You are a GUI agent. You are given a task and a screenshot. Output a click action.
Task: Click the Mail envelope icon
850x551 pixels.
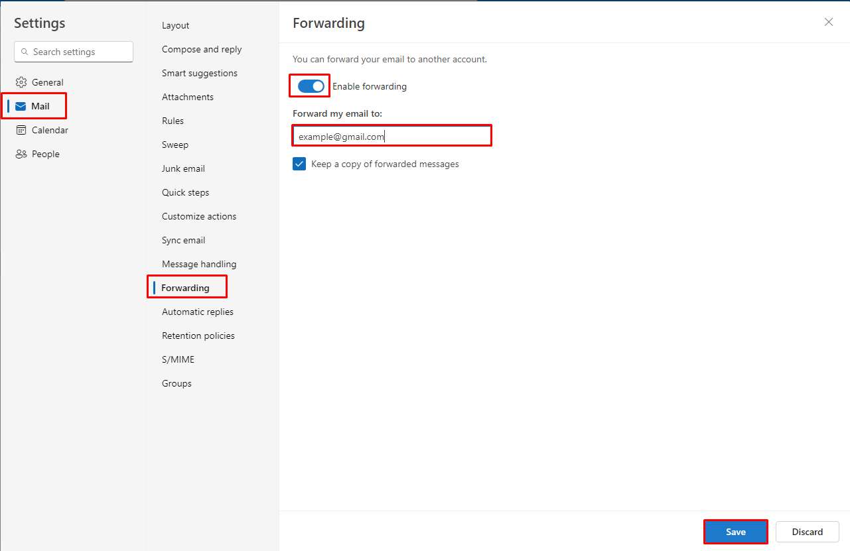(x=21, y=106)
